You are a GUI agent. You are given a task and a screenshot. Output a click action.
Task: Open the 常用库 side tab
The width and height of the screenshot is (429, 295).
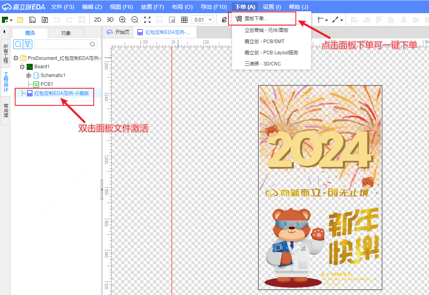coord(6,111)
